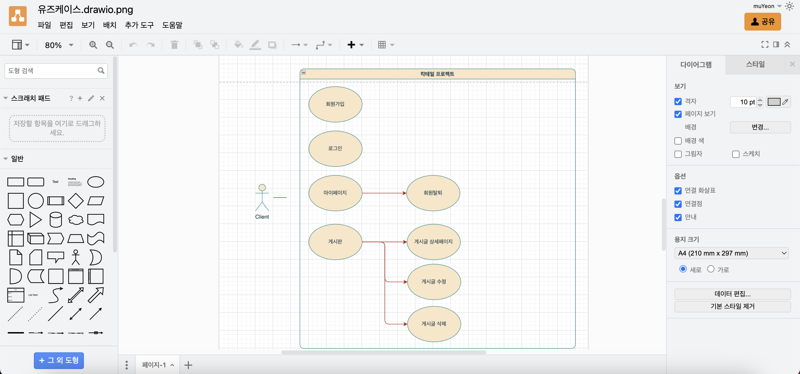Click the send to back icon
This screenshot has width=800, height=374.
215,45
